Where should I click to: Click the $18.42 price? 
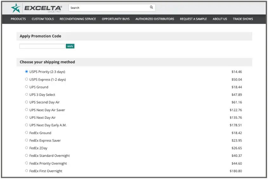[x=237, y=133]
